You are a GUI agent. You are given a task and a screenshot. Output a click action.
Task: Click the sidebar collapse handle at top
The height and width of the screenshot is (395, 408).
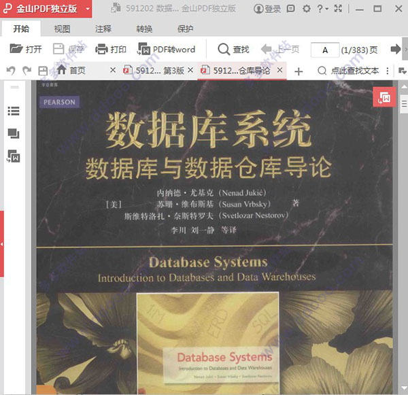point(14,87)
